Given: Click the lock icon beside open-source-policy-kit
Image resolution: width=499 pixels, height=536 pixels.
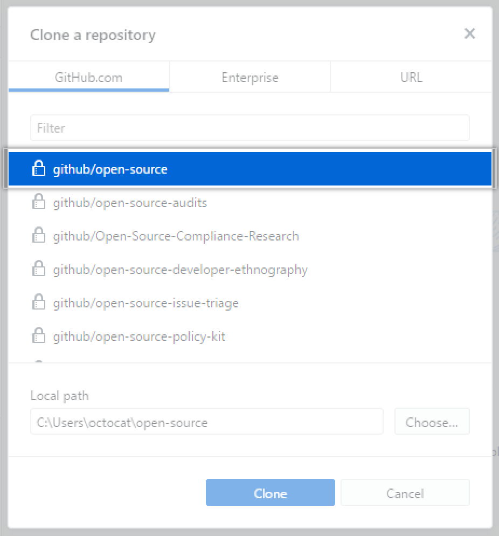Looking at the screenshot, I should [38, 336].
